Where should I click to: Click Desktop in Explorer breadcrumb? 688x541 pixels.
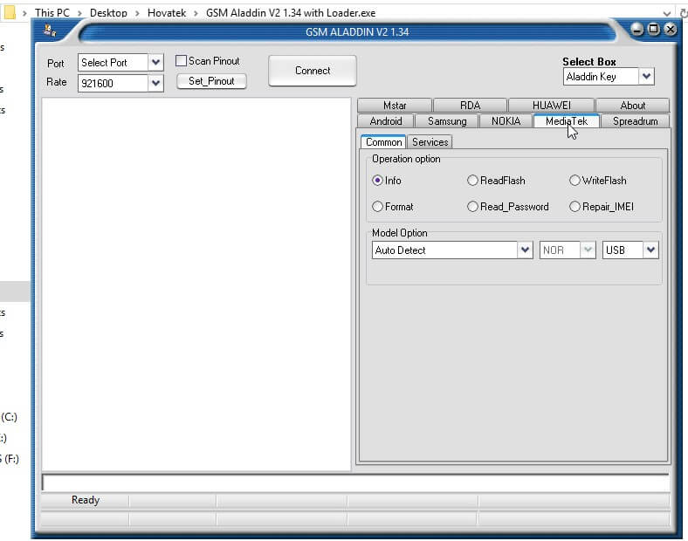coord(108,13)
